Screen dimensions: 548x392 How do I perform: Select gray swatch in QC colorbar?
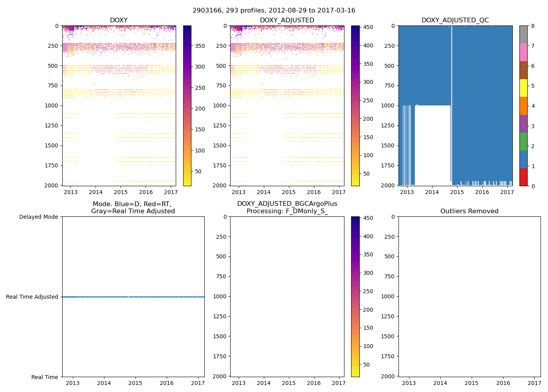pyautogui.click(x=523, y=34)
